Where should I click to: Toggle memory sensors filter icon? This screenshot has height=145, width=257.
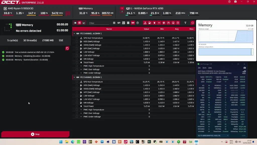tap(133, 23)
